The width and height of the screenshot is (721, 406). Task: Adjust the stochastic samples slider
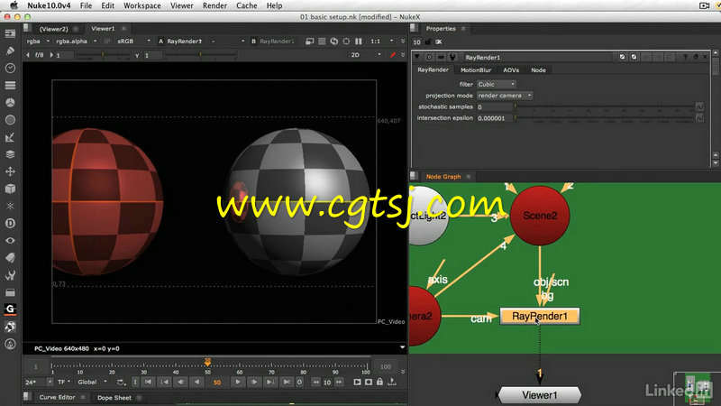pos(604,106)
